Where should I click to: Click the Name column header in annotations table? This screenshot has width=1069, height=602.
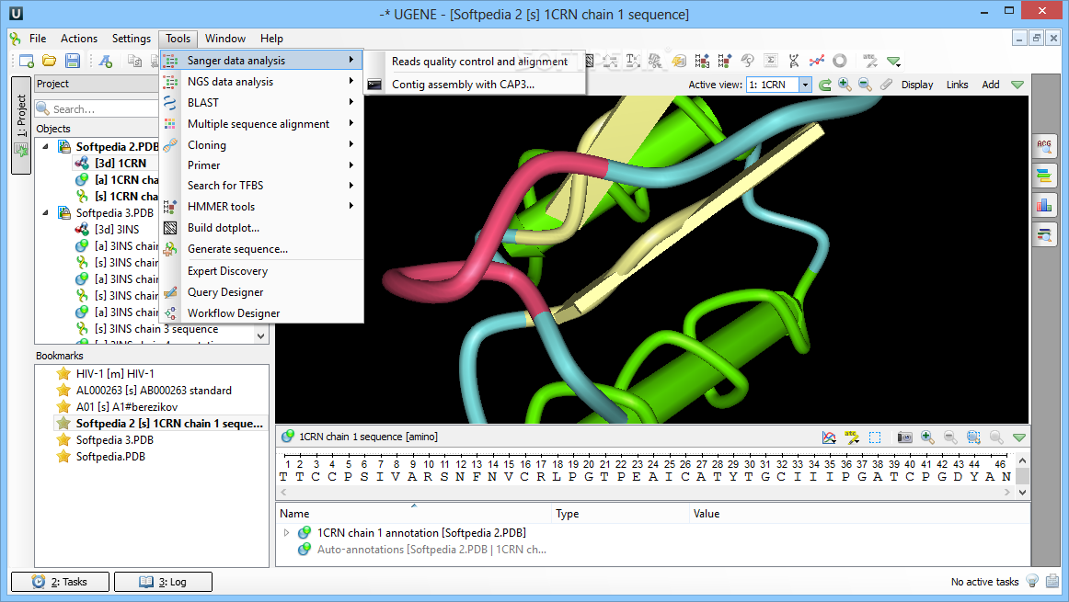pyautogui.click(x=413, y=514)
